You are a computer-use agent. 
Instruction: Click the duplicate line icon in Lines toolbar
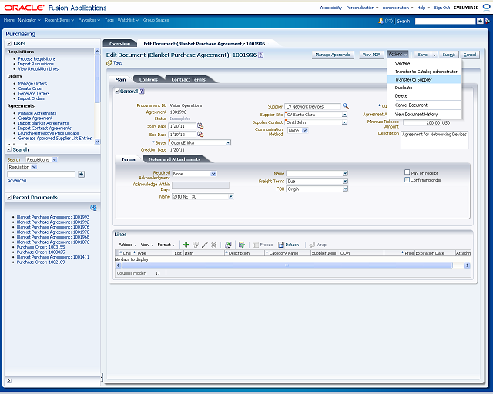pyautogui.click(x=196, y=245)
